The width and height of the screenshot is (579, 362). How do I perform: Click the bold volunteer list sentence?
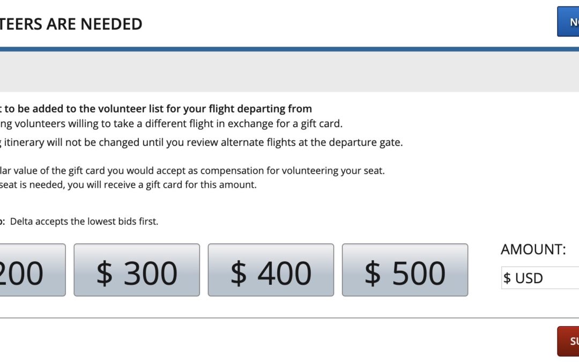tap(155, 109)
